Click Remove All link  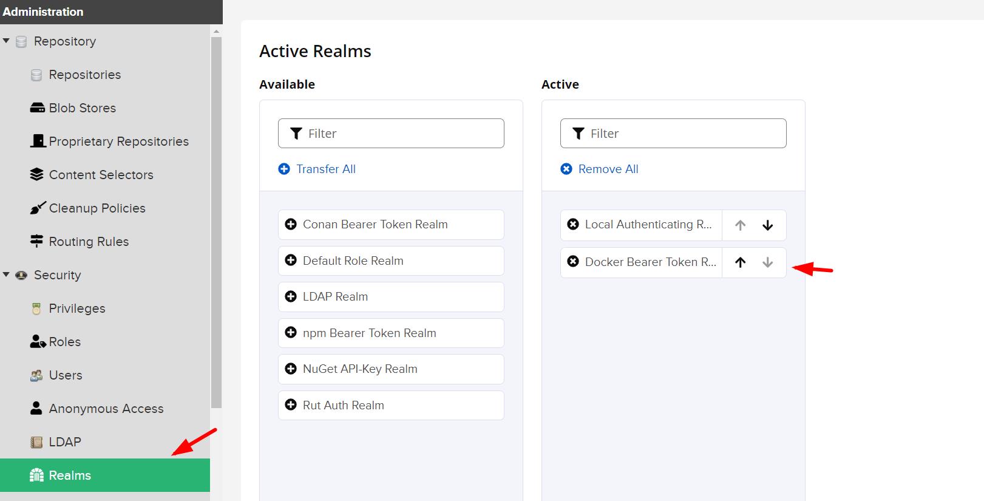click(608, 169)
